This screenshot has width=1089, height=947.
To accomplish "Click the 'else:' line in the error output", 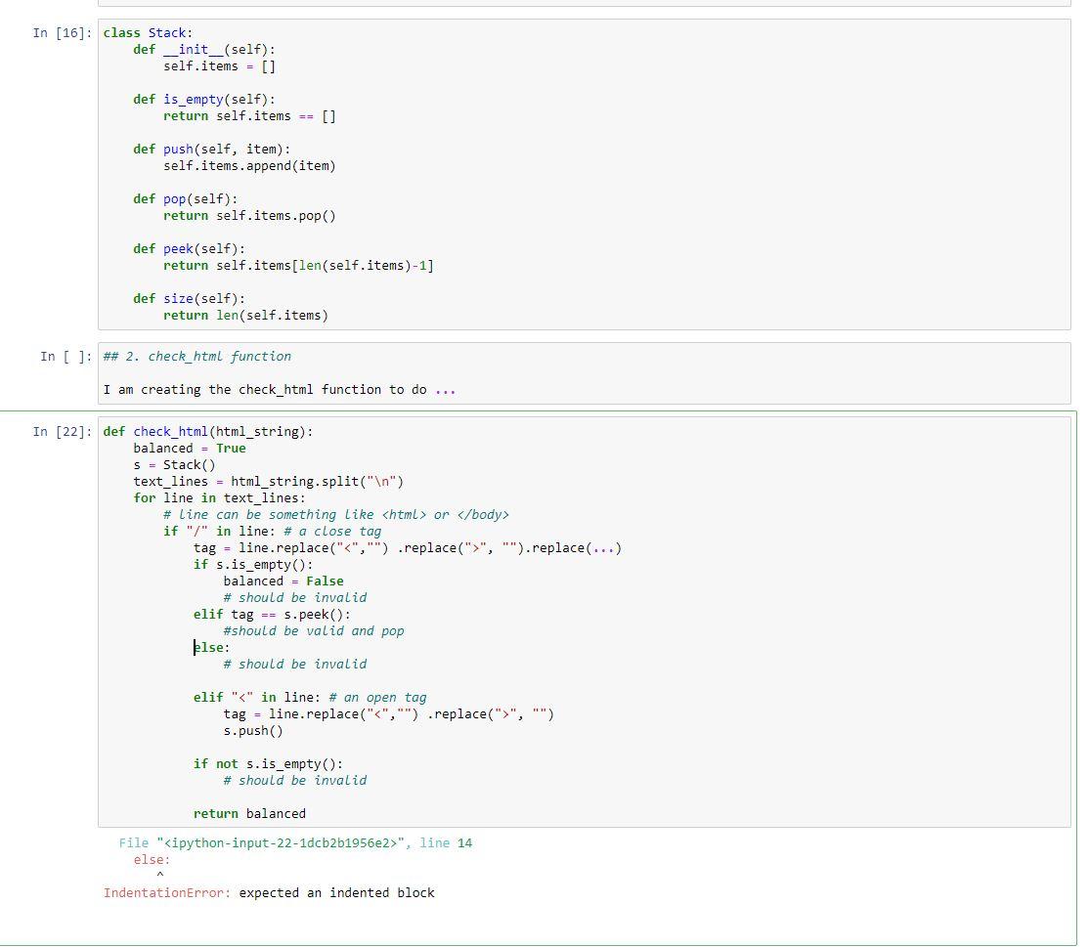I will (x=152, y=859).
